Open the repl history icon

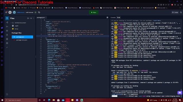point(39,12)
